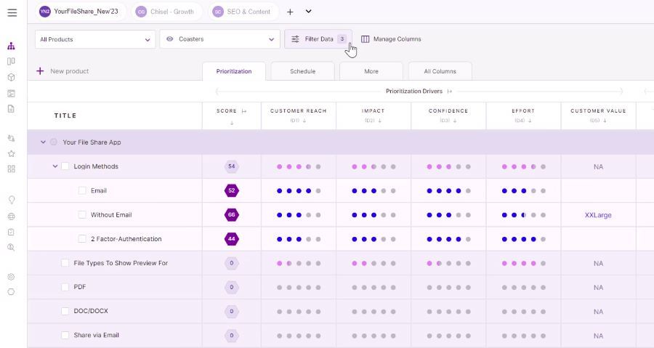Click the collapse icon next to Score header
The image size is (654, 348).
click(x=244, y=111)
